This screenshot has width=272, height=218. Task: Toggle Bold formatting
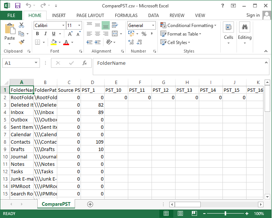coord(37,34)
